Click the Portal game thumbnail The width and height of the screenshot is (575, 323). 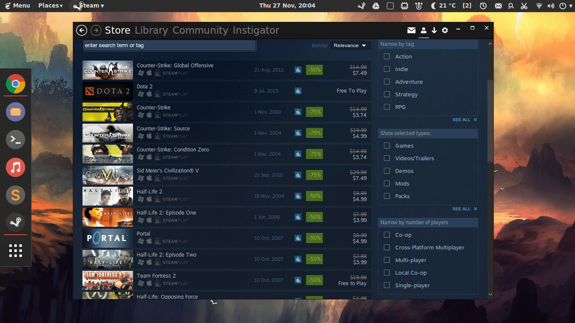tap(108, 238)
